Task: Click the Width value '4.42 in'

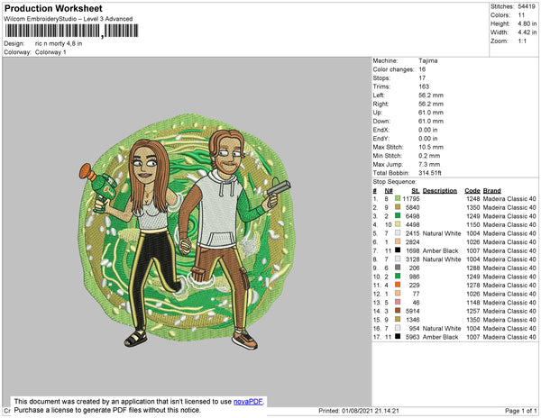Action: point(527,32)
